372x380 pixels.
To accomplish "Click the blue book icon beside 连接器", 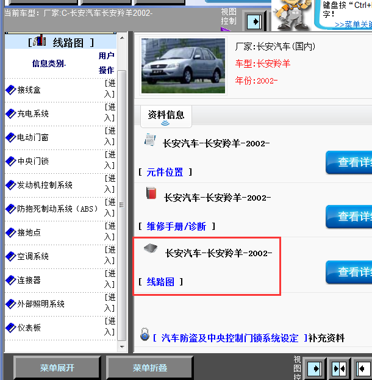I will coord(10,280).
